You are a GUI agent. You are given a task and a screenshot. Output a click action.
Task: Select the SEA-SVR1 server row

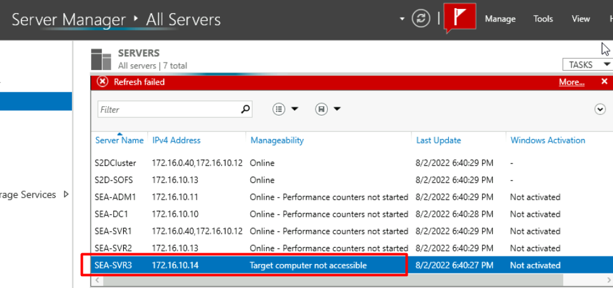pos(352,231)
